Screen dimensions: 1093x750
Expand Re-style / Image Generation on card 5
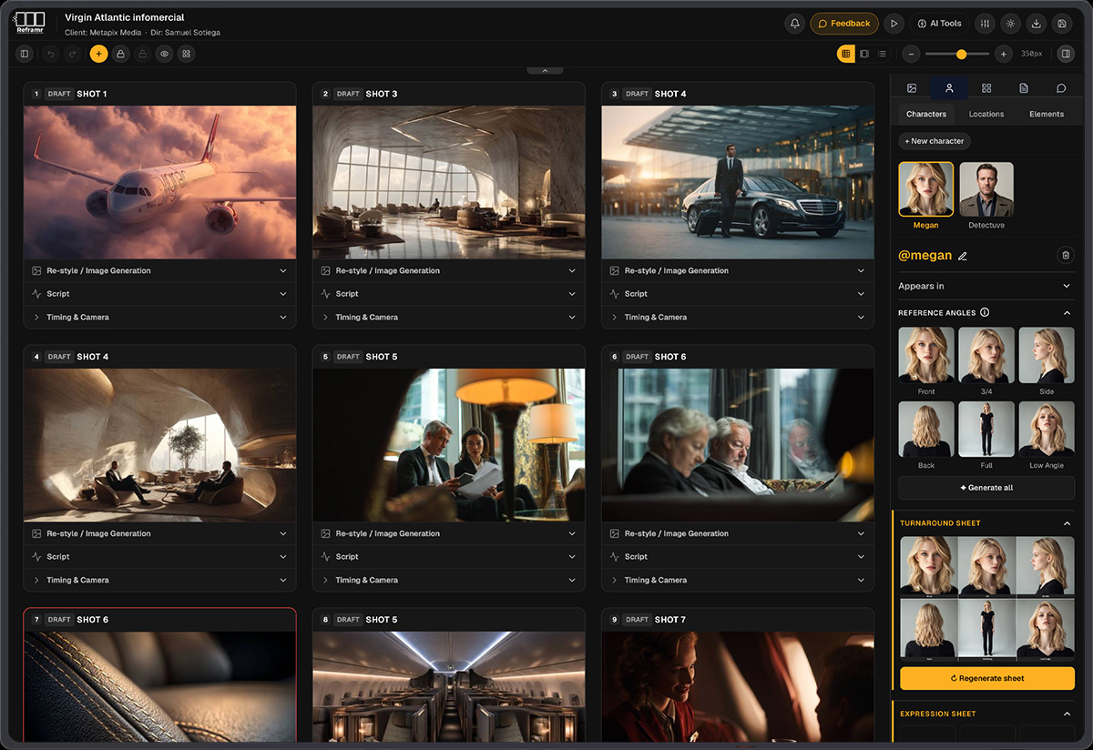pos(449,533)
